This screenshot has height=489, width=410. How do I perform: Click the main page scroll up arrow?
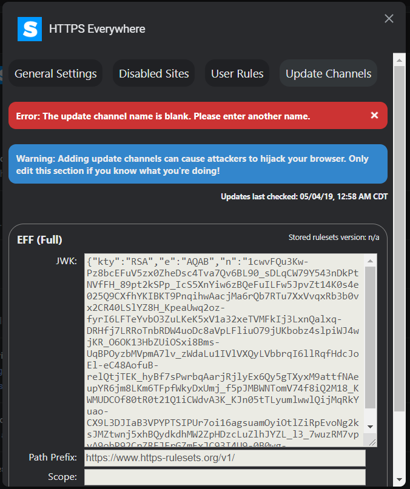click(x=399, y=60)
